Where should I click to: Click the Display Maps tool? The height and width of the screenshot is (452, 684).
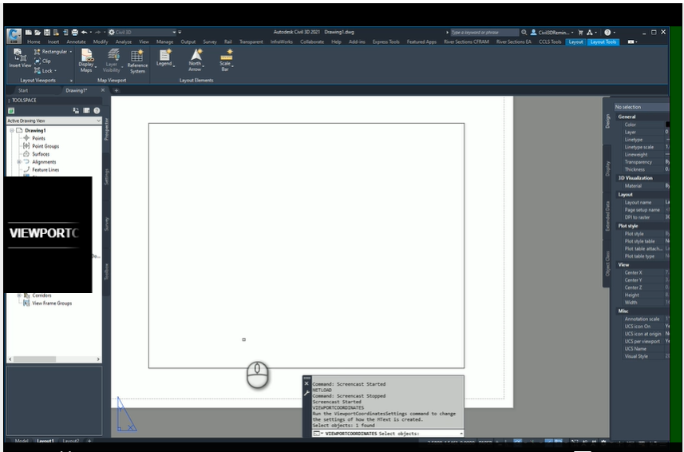pos(87,60)
